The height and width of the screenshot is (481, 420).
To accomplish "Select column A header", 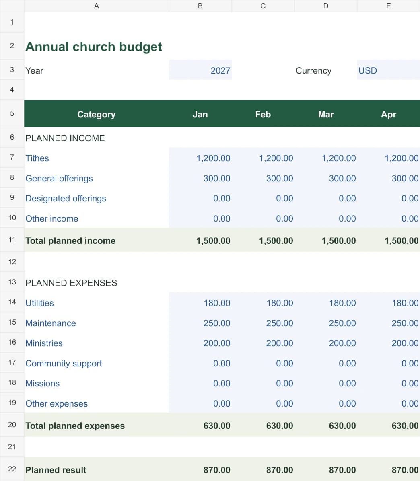I will (96, 6).
